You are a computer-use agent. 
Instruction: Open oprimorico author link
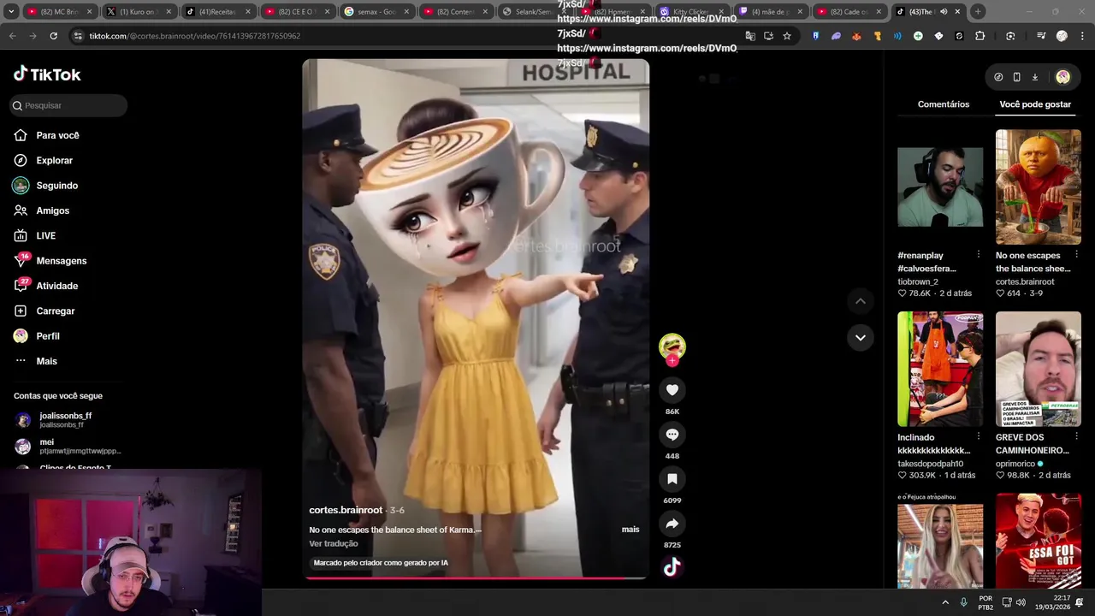[x=1015, y=464]
